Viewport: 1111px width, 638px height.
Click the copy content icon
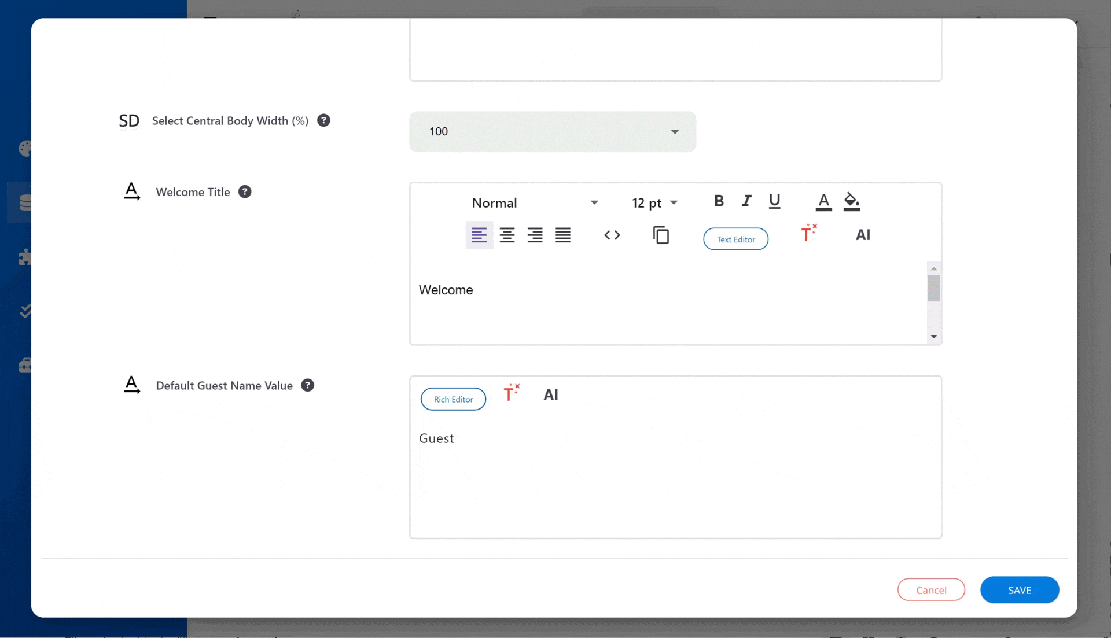(x=660, y=235)
